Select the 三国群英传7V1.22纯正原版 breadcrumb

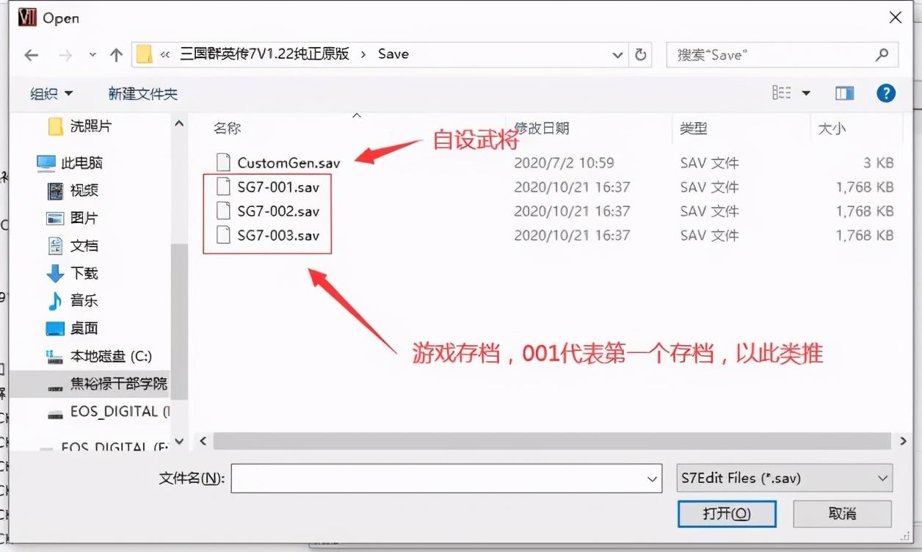coord(264,54)
